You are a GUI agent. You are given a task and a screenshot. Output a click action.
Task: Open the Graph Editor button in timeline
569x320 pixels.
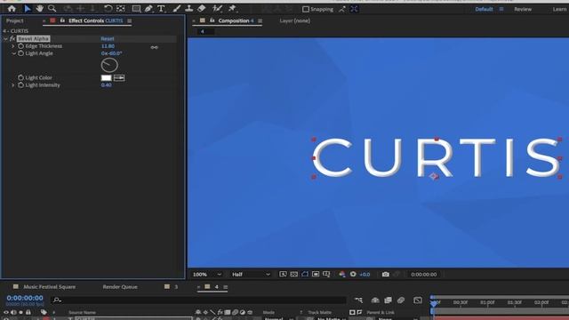[418, 300]
